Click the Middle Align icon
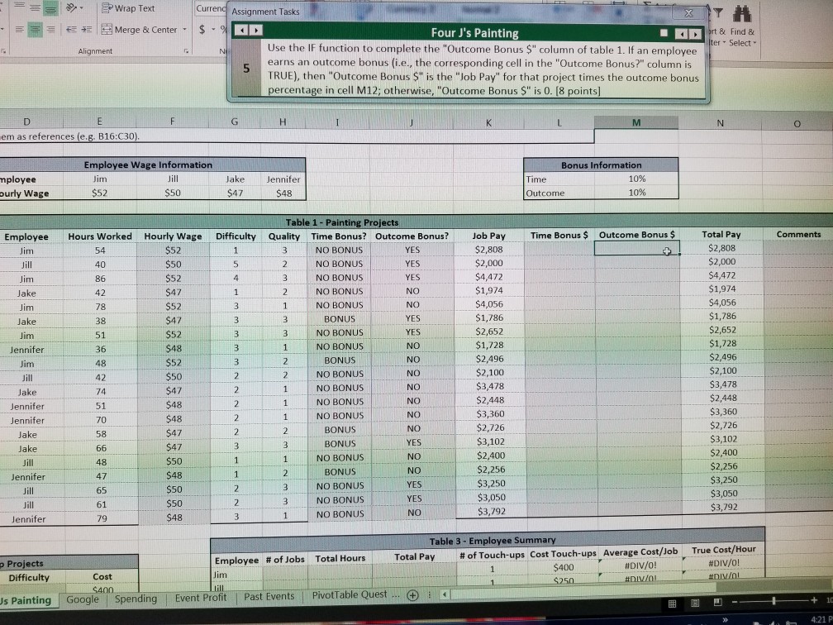833x625 pixels. (x=35, y=7)
